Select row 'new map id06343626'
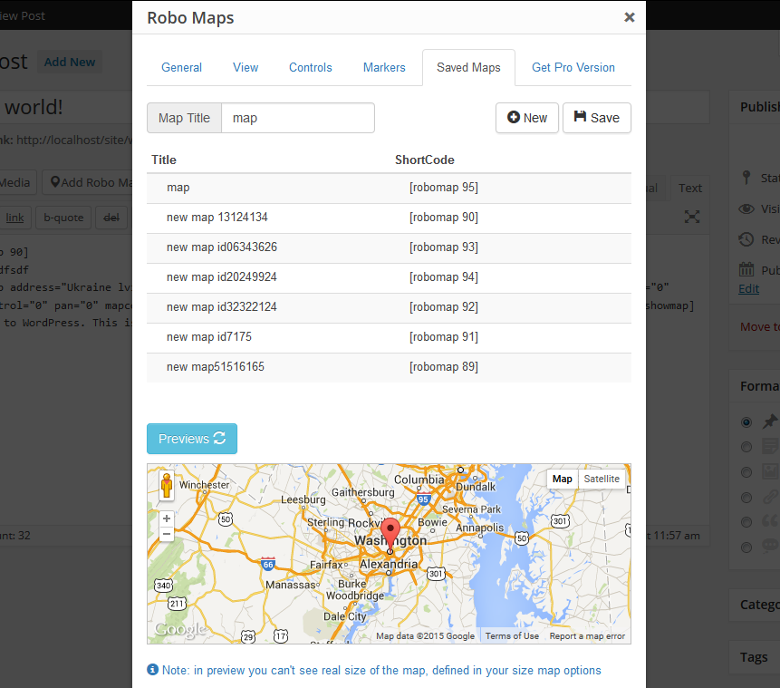 pos(389,248)
